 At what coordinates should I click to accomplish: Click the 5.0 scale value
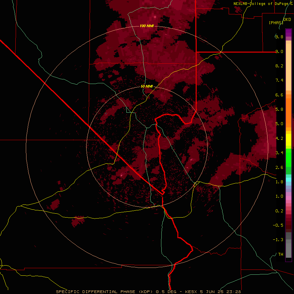pyautogui.click(x=279, y=124)
